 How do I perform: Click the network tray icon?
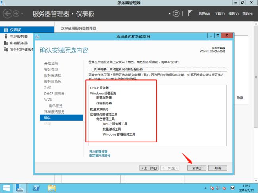218,188
